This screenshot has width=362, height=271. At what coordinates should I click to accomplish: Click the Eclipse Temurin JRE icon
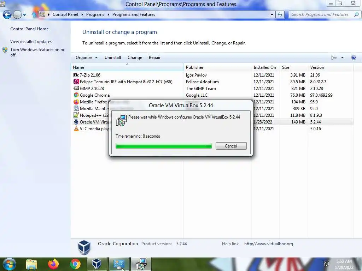click(76, 82)
